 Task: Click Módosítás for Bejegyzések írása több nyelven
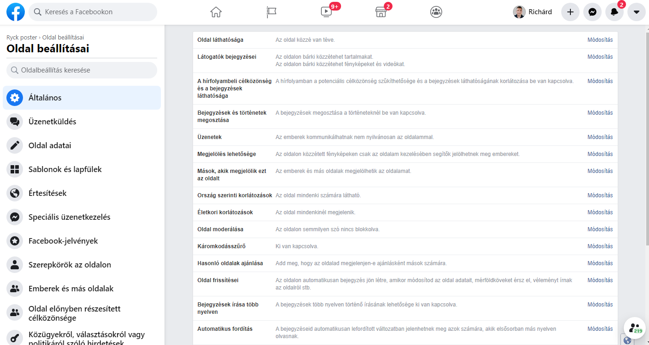(600, 305)
